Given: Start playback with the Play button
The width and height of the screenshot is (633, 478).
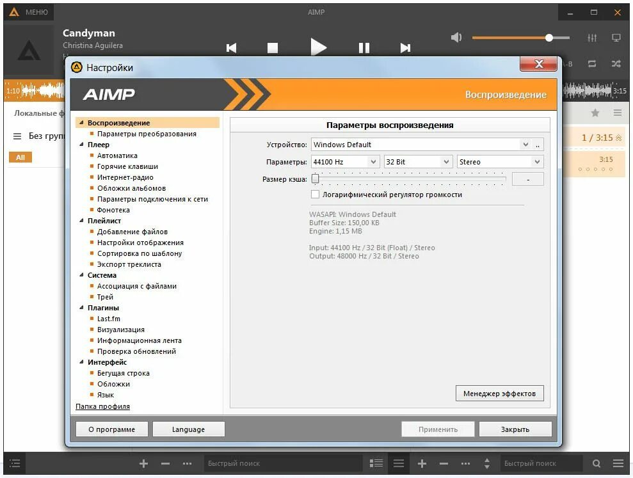Looking at the screenshot, I should click(x=319, y=47).
